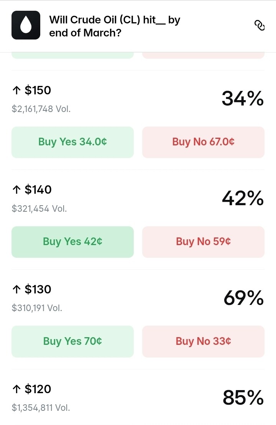The width and height of the screenshot is (276, 425).
Task: Click the $2,161,748 Vol. text
Action: coord(41,109)
